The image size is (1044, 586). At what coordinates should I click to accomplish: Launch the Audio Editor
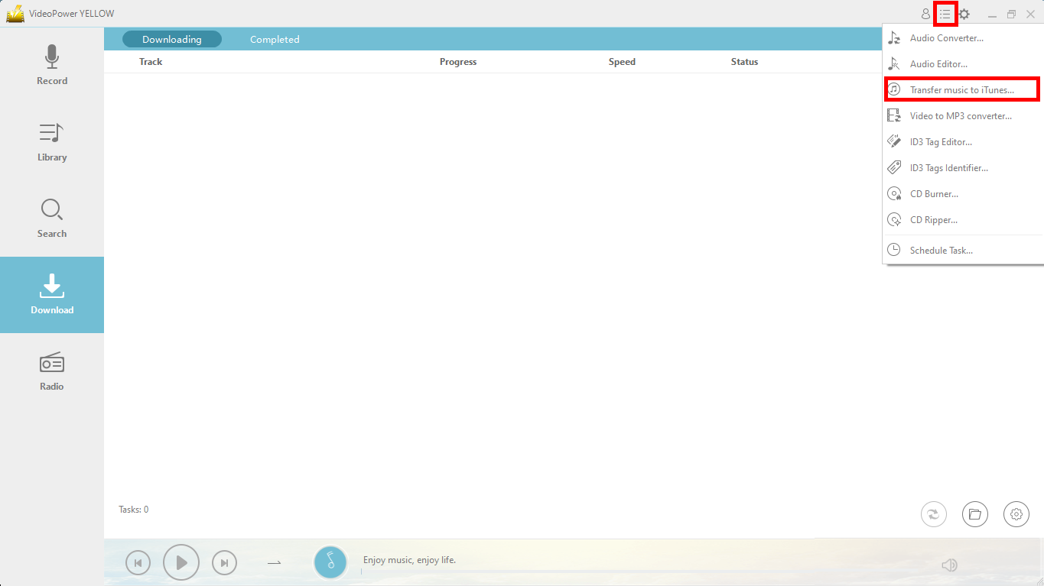938,63
